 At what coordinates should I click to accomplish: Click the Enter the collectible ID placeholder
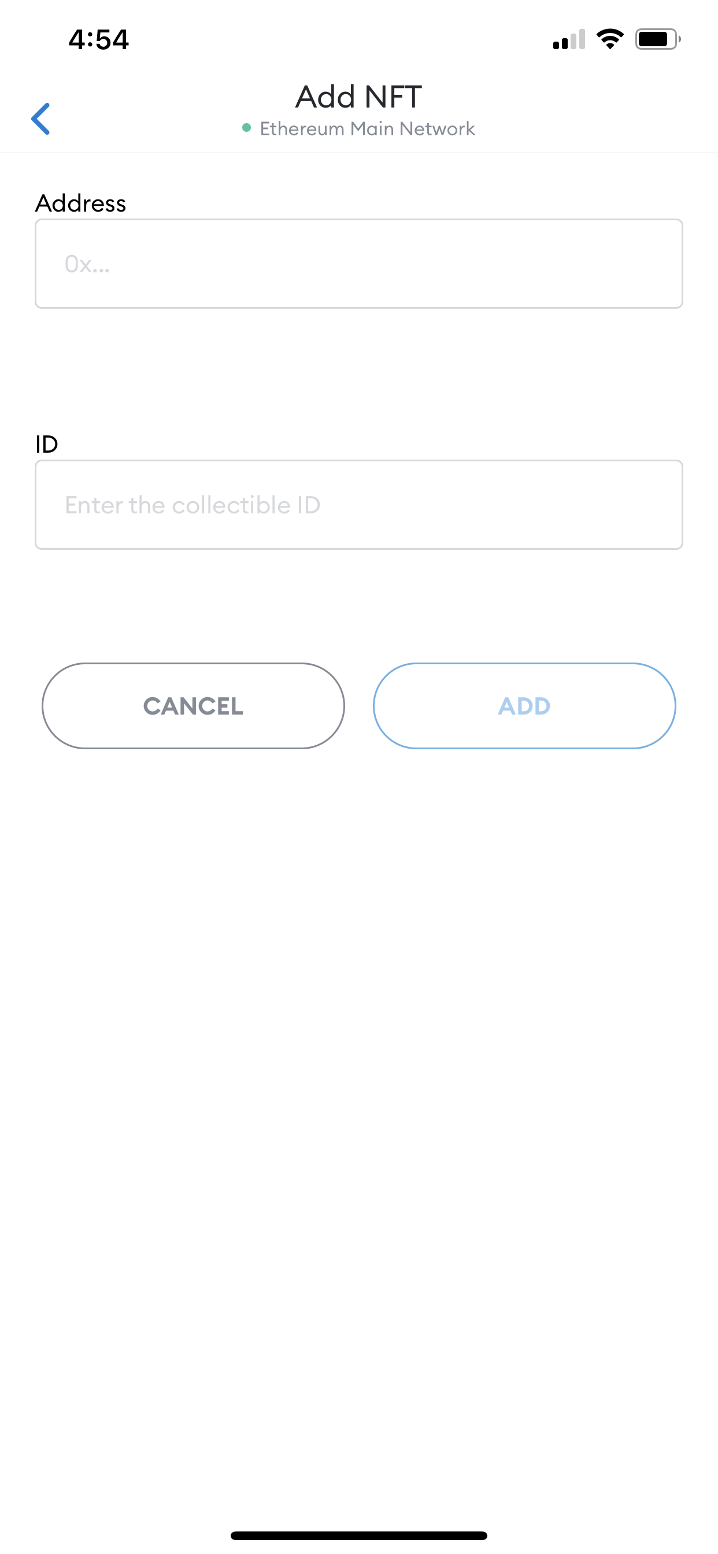[193, 505]
